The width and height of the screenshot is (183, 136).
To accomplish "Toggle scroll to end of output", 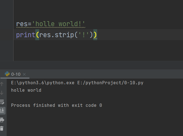I will (x=2, y=110).
